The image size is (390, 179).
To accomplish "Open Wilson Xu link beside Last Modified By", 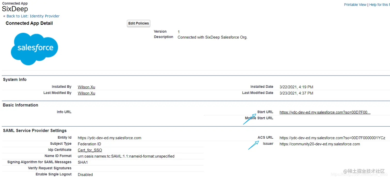I will click(86, 93).
